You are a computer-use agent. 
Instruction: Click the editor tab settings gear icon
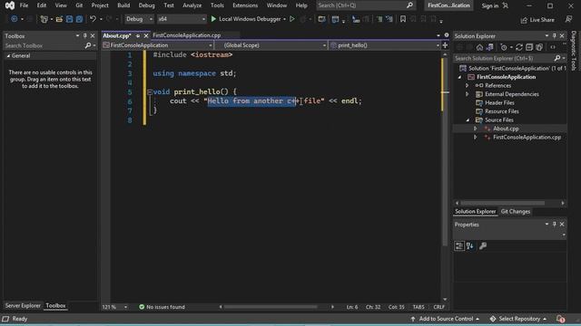(x=447, y=35)
